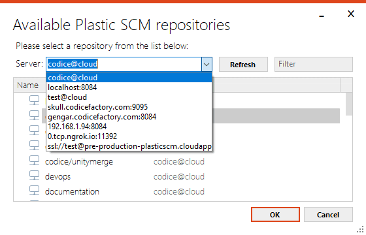The height and width of the screenshot is (235, 366).
Task: Close the Available Plastic SCM repositories dialog
Action: pos(351,14)
